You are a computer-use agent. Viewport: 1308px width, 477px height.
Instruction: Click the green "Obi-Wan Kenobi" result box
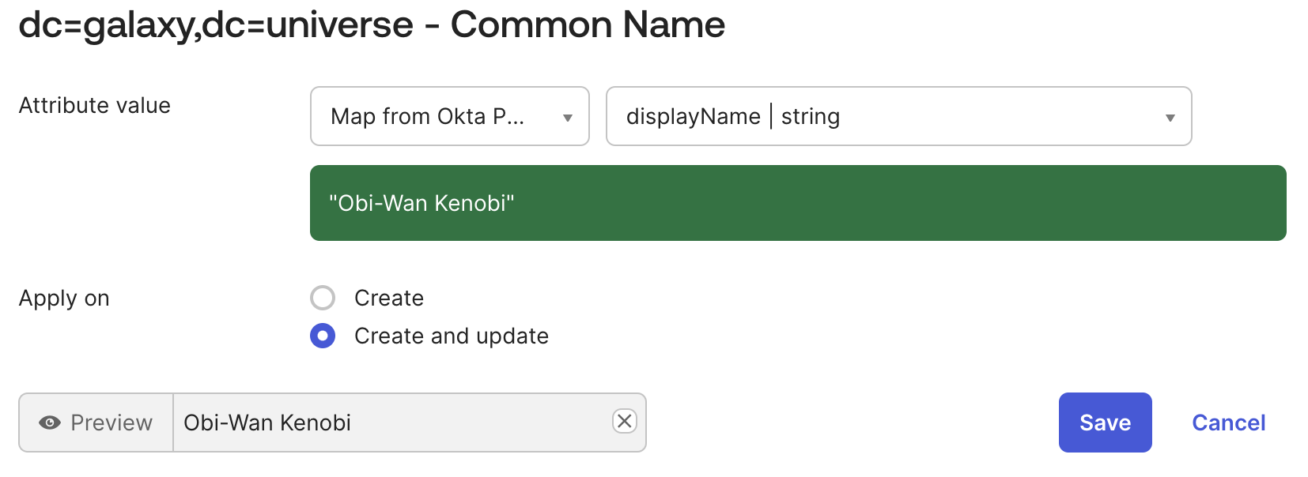pos(797,203)
